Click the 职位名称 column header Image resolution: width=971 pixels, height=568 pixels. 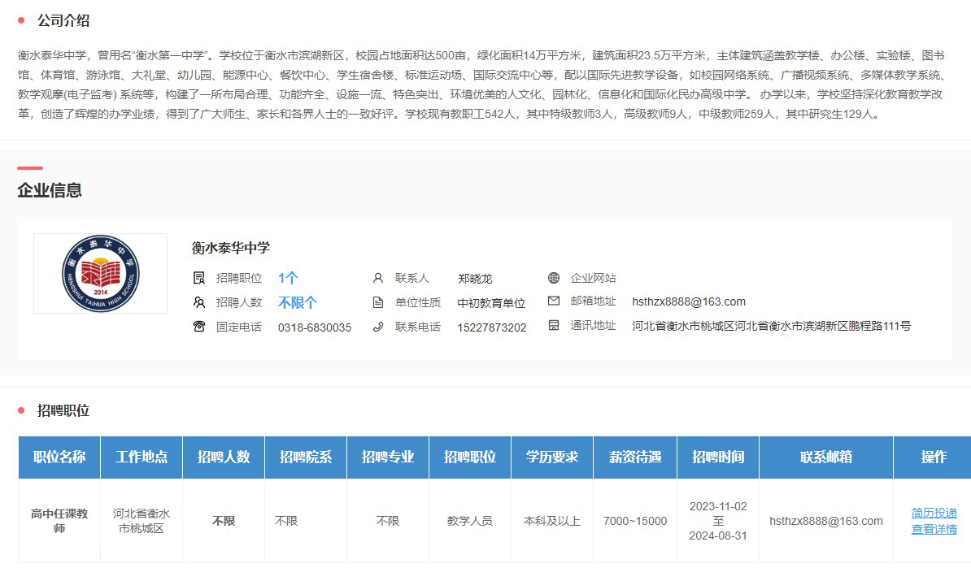tap(59, 457)
